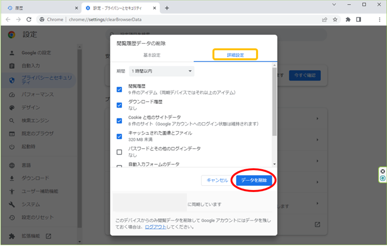This screenshot has width=387, height=246.
Task: Click the share page icon in address bar
Action: coord(325,19)
